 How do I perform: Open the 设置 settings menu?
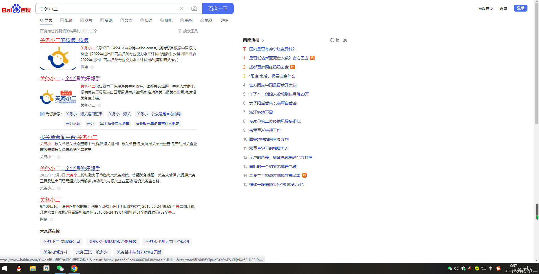pyautogui.click(x=503, y=8)
